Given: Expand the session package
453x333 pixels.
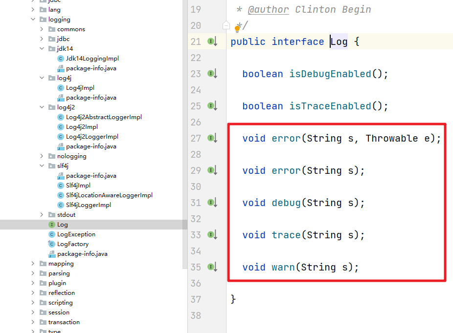Looking at the screenshot, I should pos(33,312).
